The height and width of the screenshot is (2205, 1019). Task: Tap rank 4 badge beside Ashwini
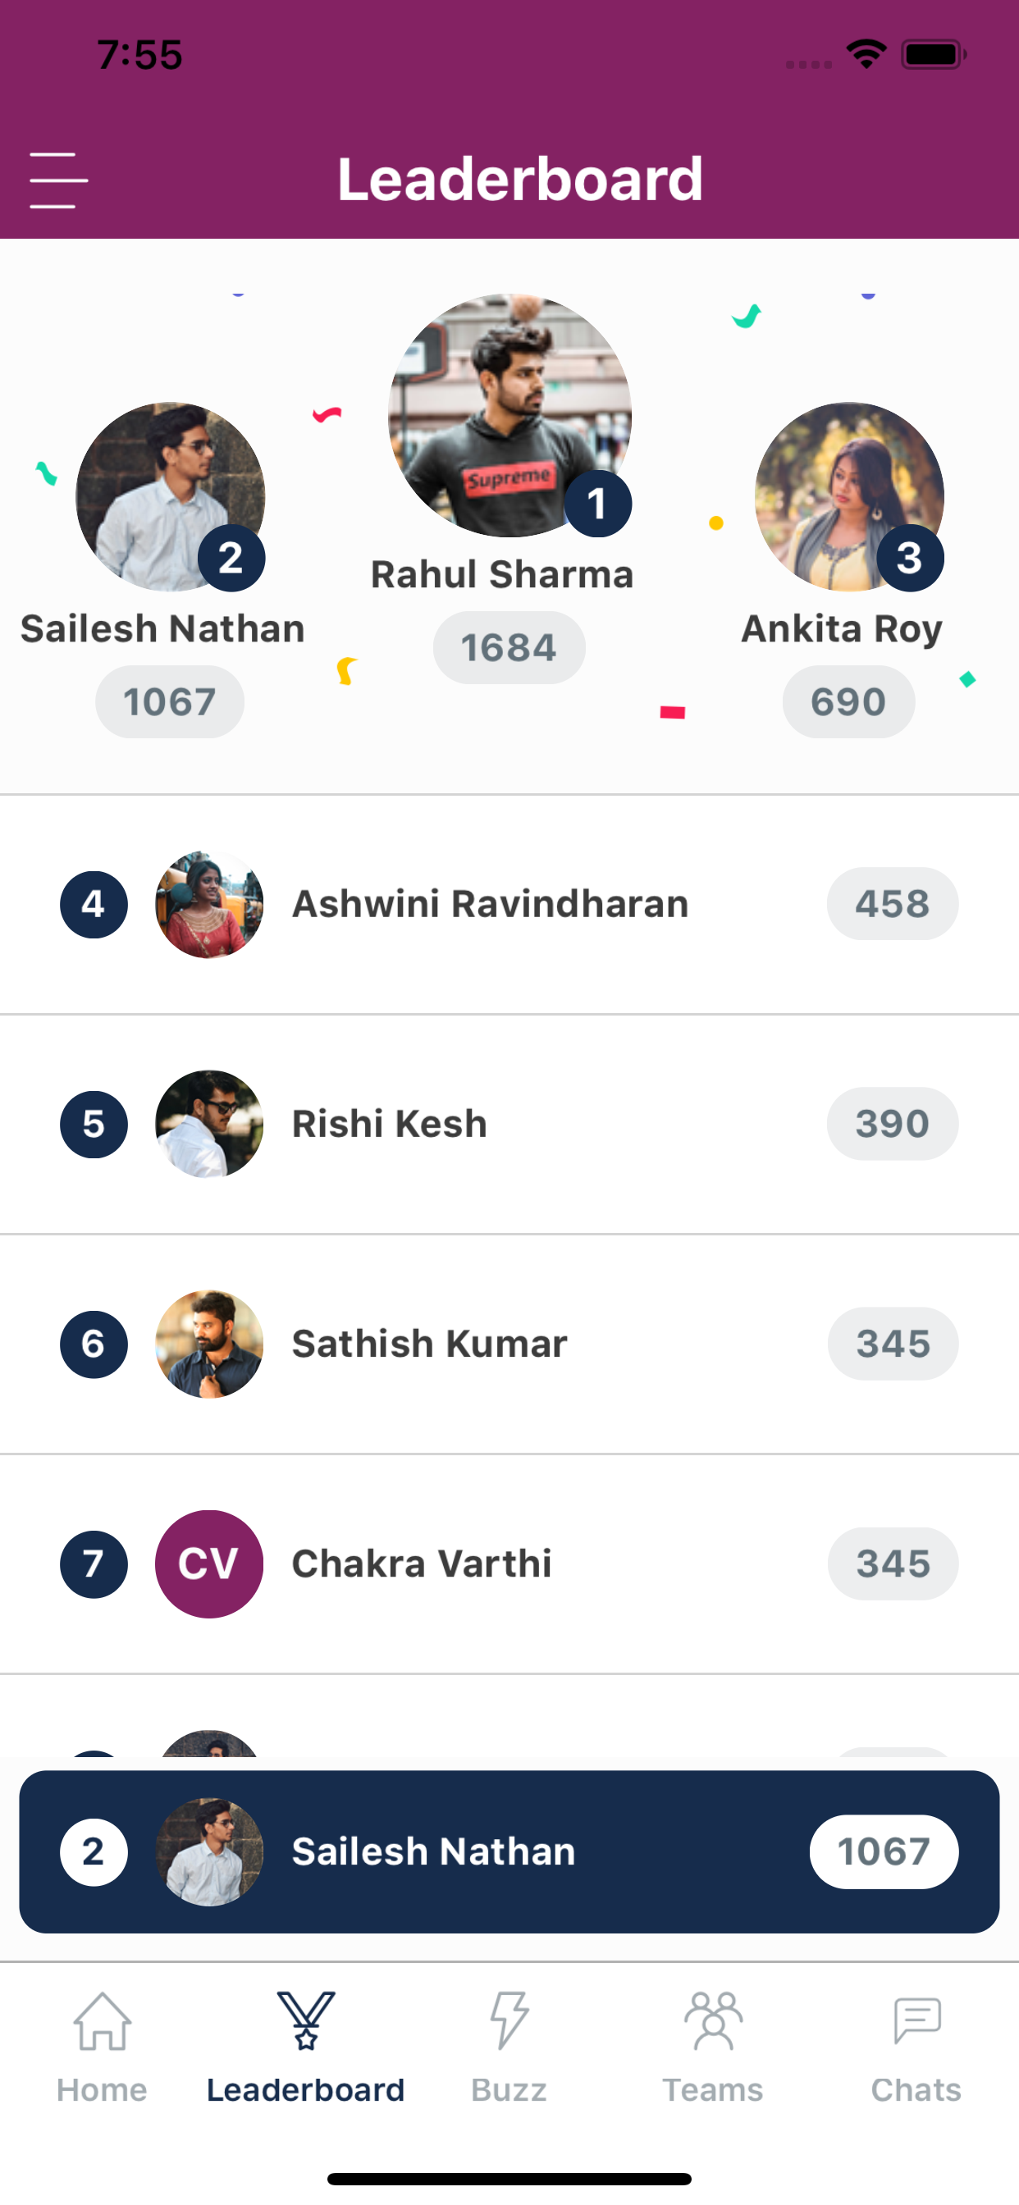pyautogui.click(x=94, y=904)
